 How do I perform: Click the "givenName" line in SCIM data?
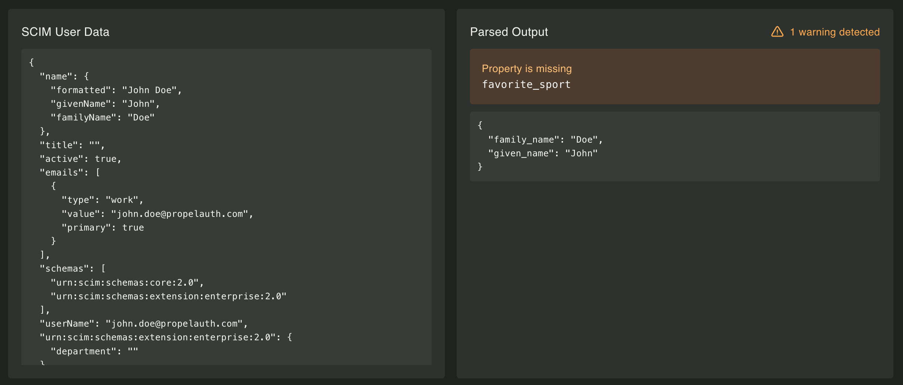(105, 104)
